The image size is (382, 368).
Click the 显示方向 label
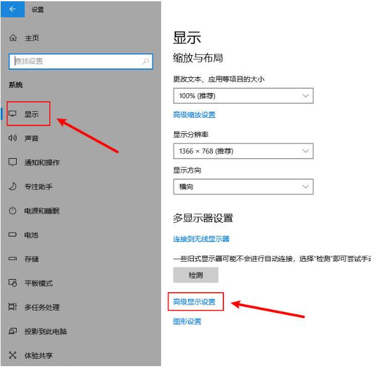click(x=187, y=170)
